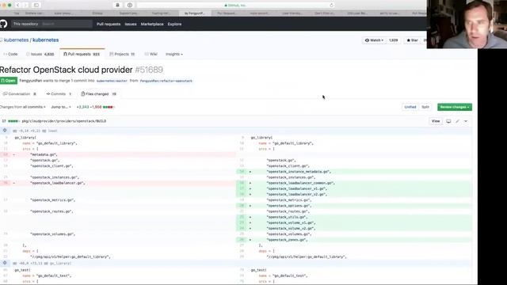Switch to the Wiki tab
This screenshot has height=285, width=507.
click(x=151, y=55)
